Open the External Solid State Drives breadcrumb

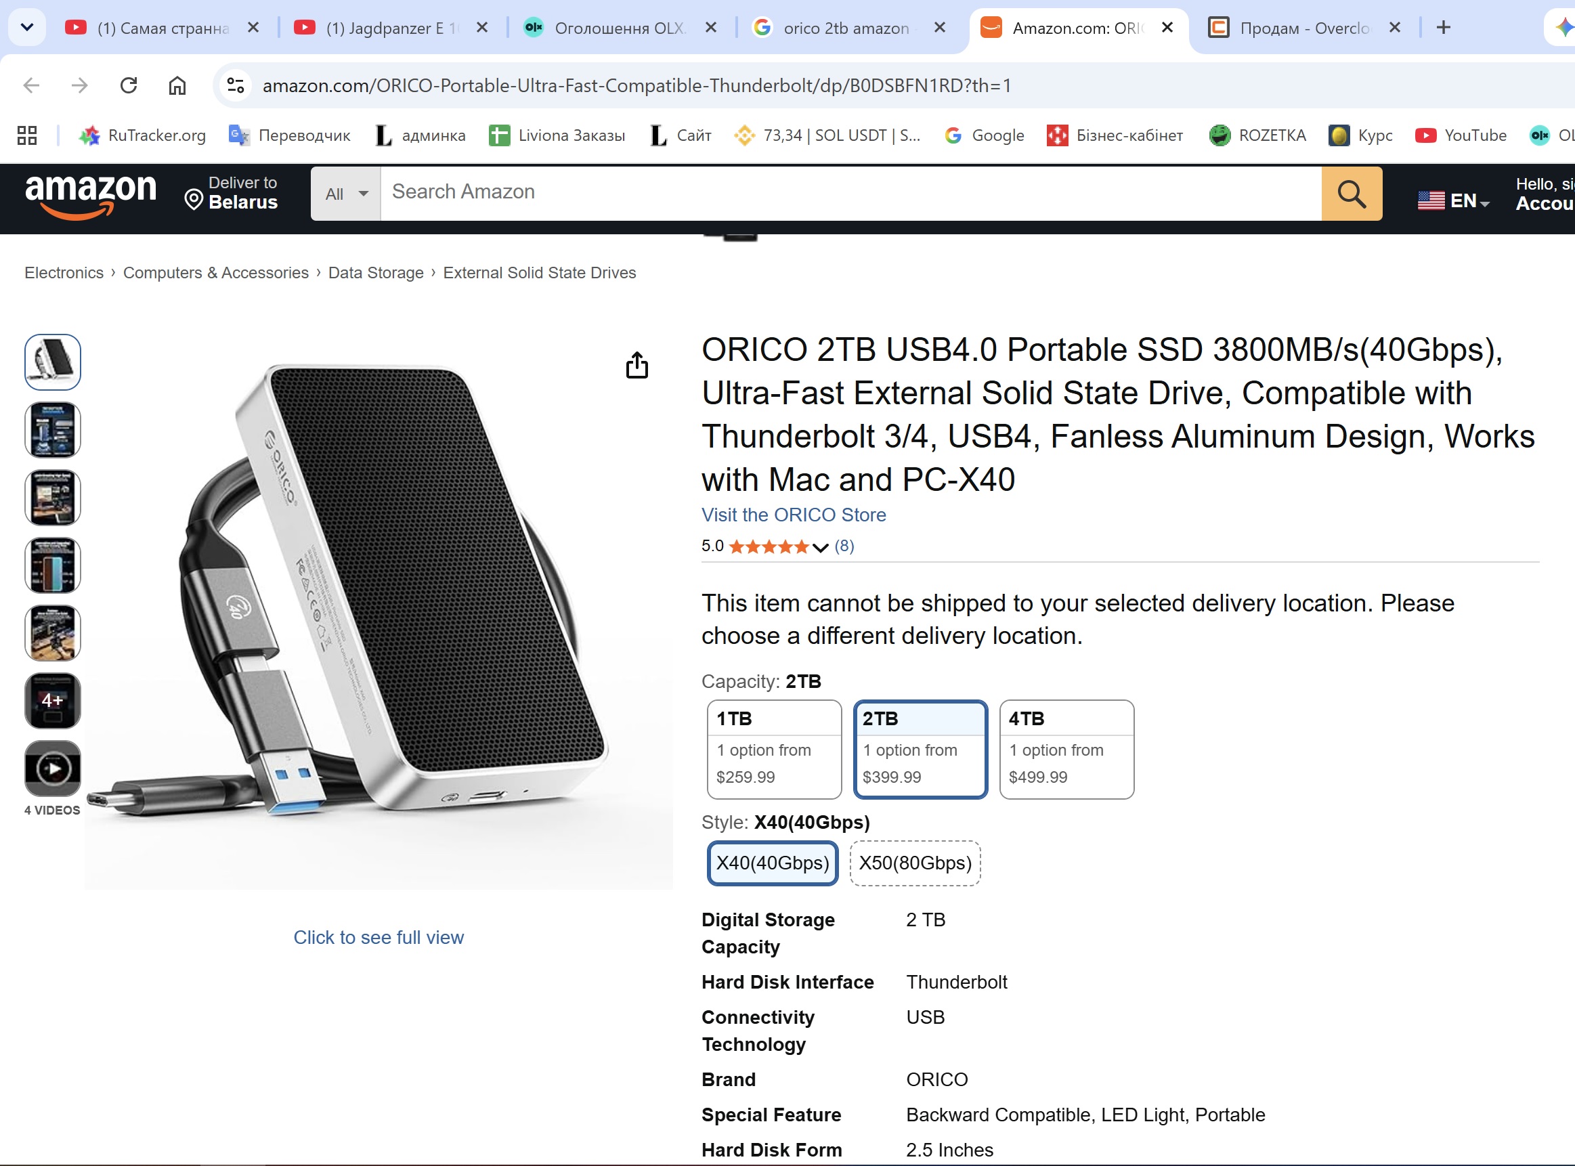click(x=539, y=272)
